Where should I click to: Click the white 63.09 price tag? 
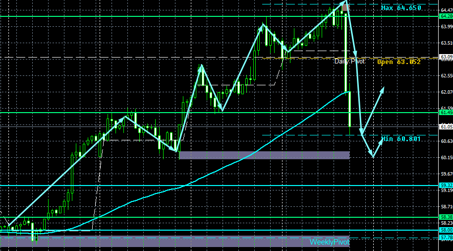click(x=446, y=57)
